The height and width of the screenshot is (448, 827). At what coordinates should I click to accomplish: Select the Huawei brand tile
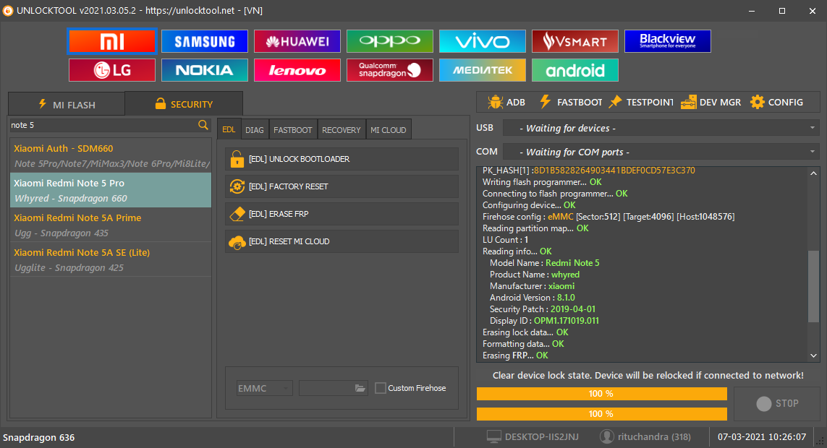pos(297,41)
